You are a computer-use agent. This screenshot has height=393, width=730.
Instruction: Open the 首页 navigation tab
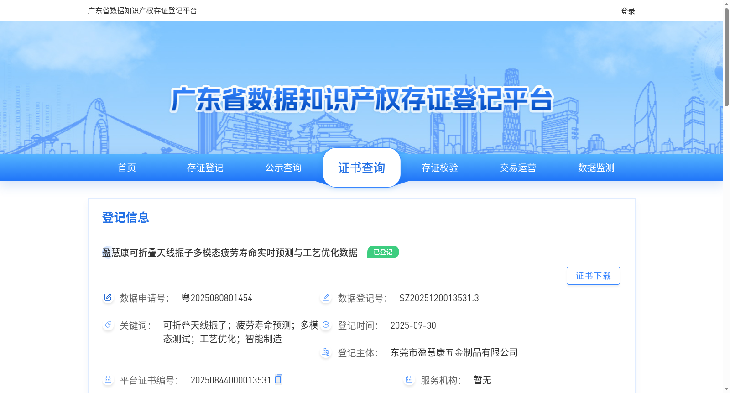click(x=127, y=168)
